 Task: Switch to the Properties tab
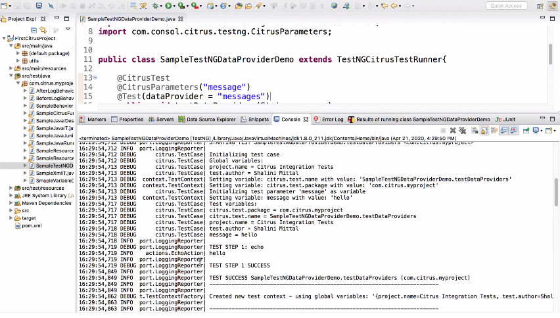pos(127,120)
